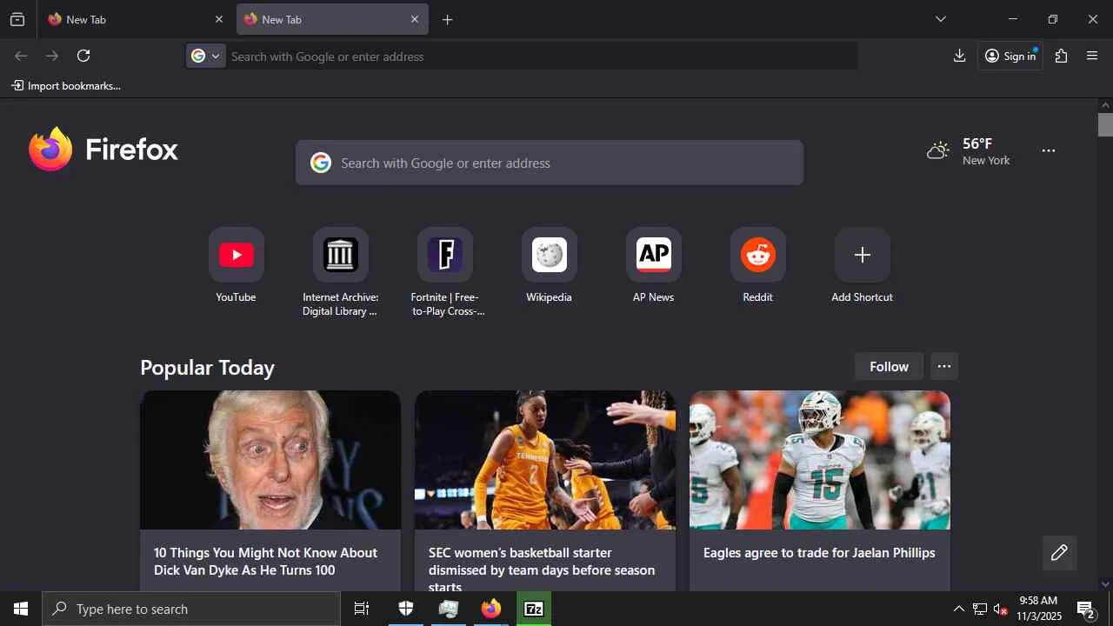Close the active second New Tab
1113x626 pixels.
tap(415, 19)
